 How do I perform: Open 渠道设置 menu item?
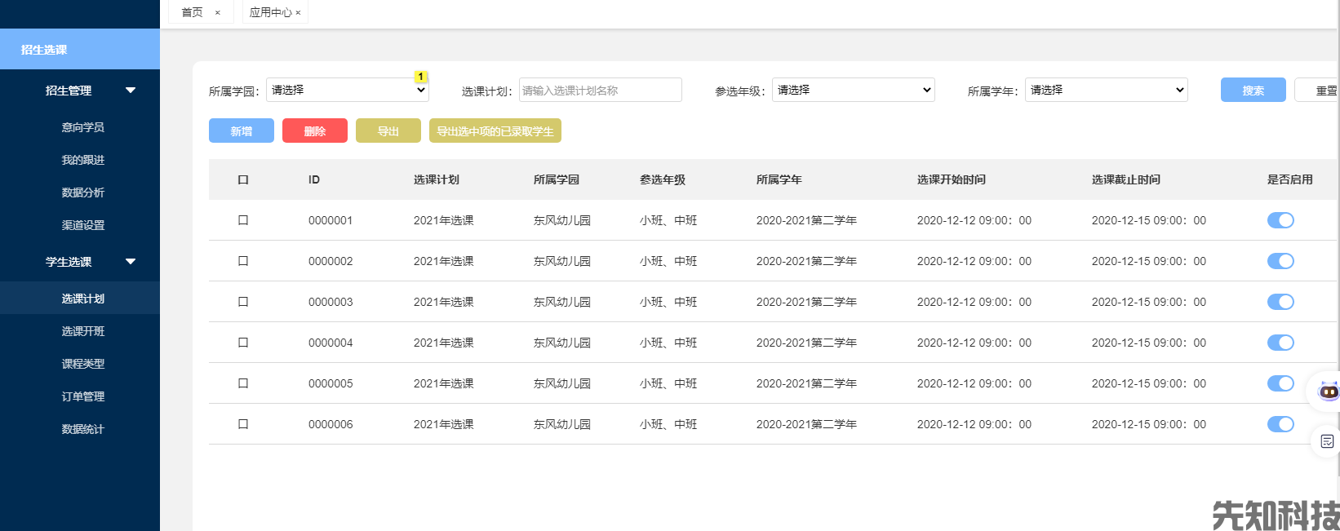(83, 225)
